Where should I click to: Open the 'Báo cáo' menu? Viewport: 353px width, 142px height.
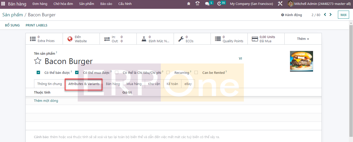point(106,4)
